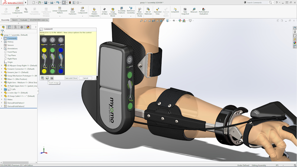The image size is (297, 167).
Task: Open Insert Components dropdown arrow
Action: click(17, 16)
